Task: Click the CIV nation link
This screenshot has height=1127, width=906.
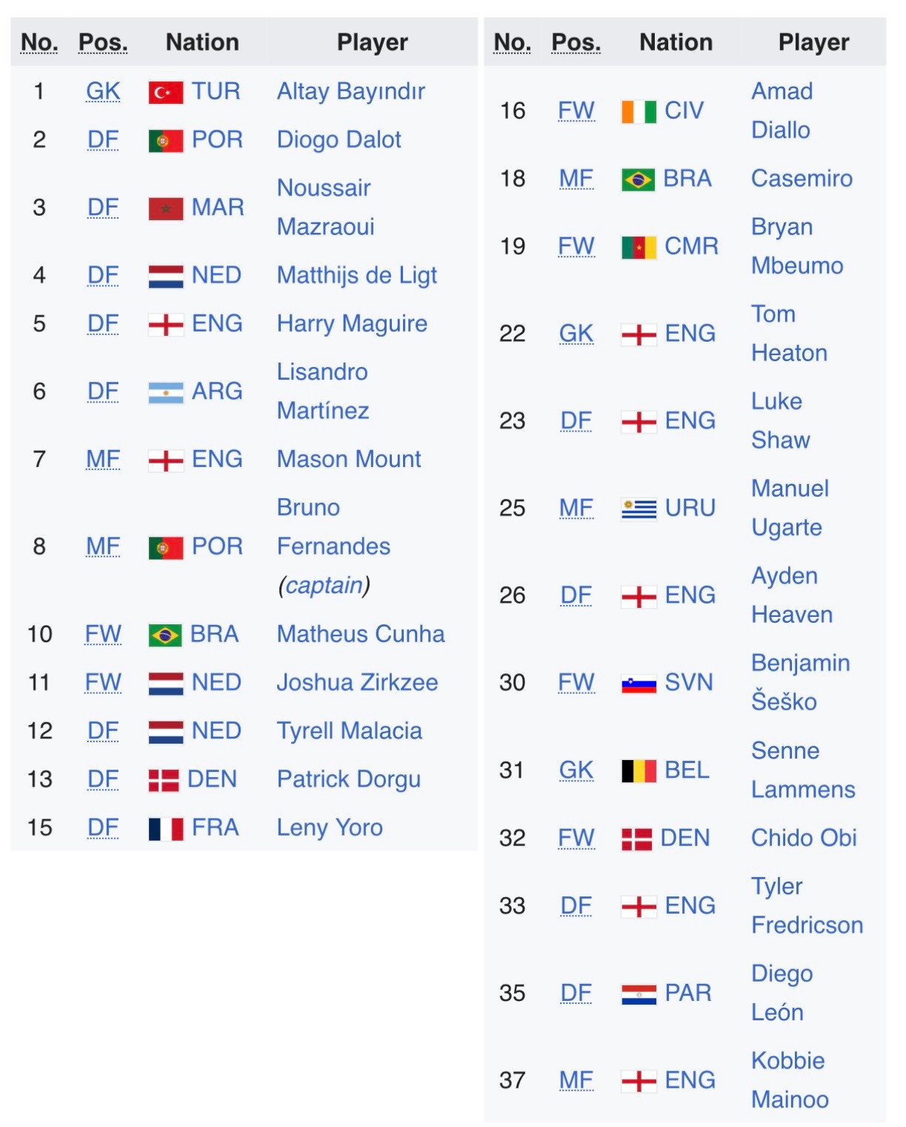Action: [683, 111]
